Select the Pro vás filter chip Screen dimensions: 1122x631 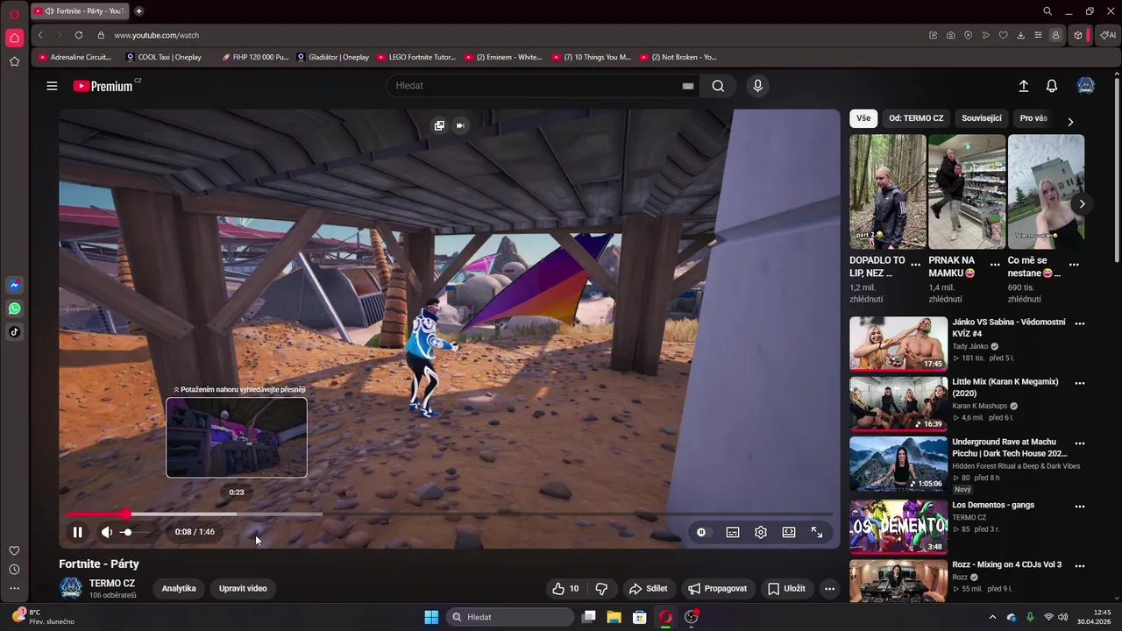[x=1033, y=118]
